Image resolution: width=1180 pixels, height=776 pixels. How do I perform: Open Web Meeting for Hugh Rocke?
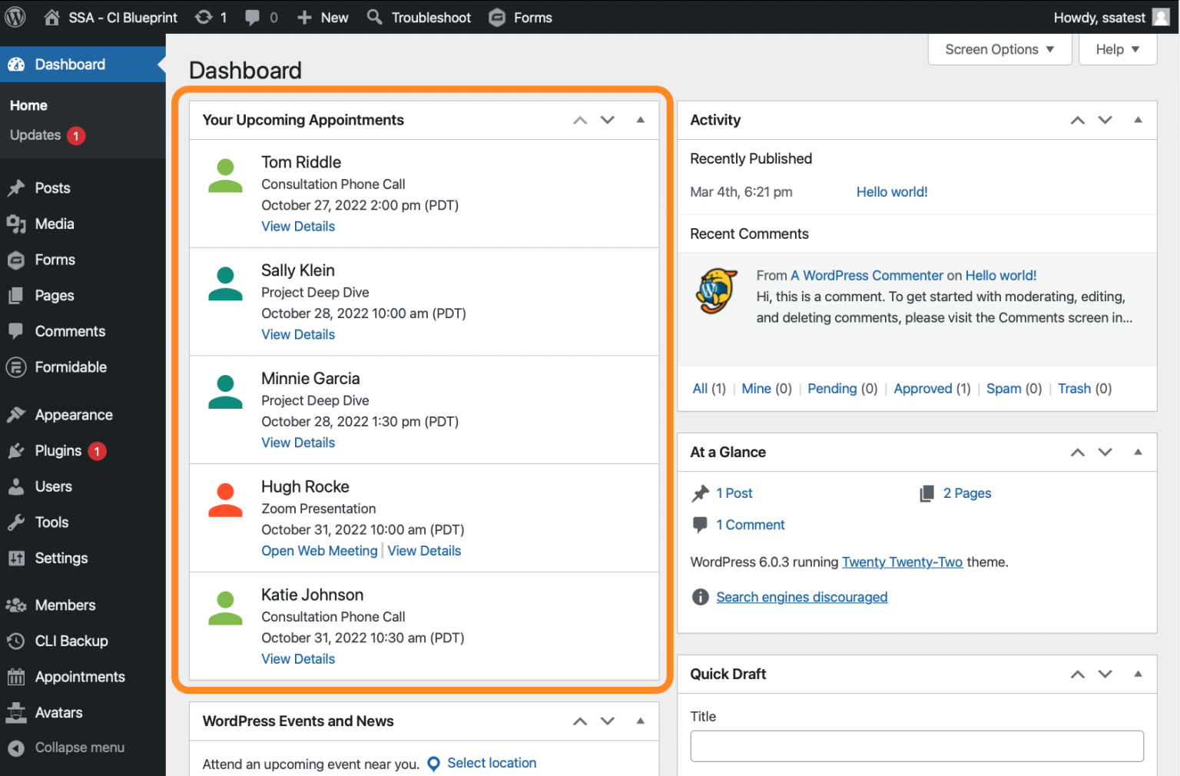pyautogui.click(x=320, y=551)
